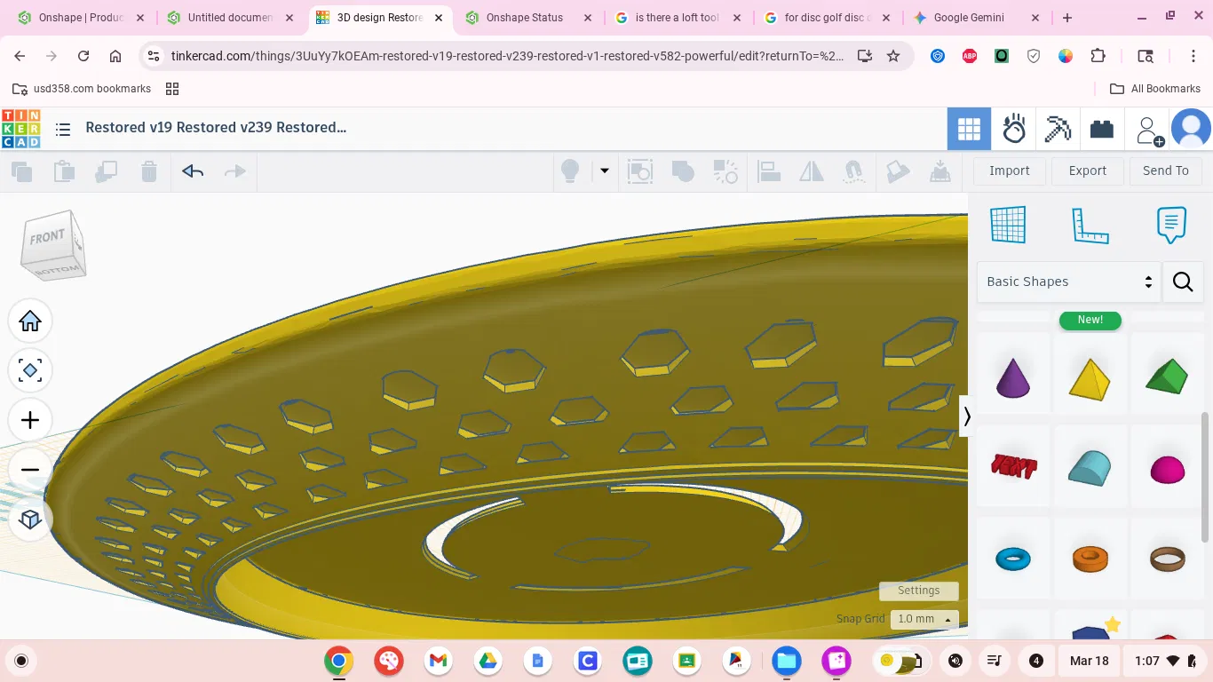
Task: Pick the blue Torus shape
Action: tap(1013, 559)
